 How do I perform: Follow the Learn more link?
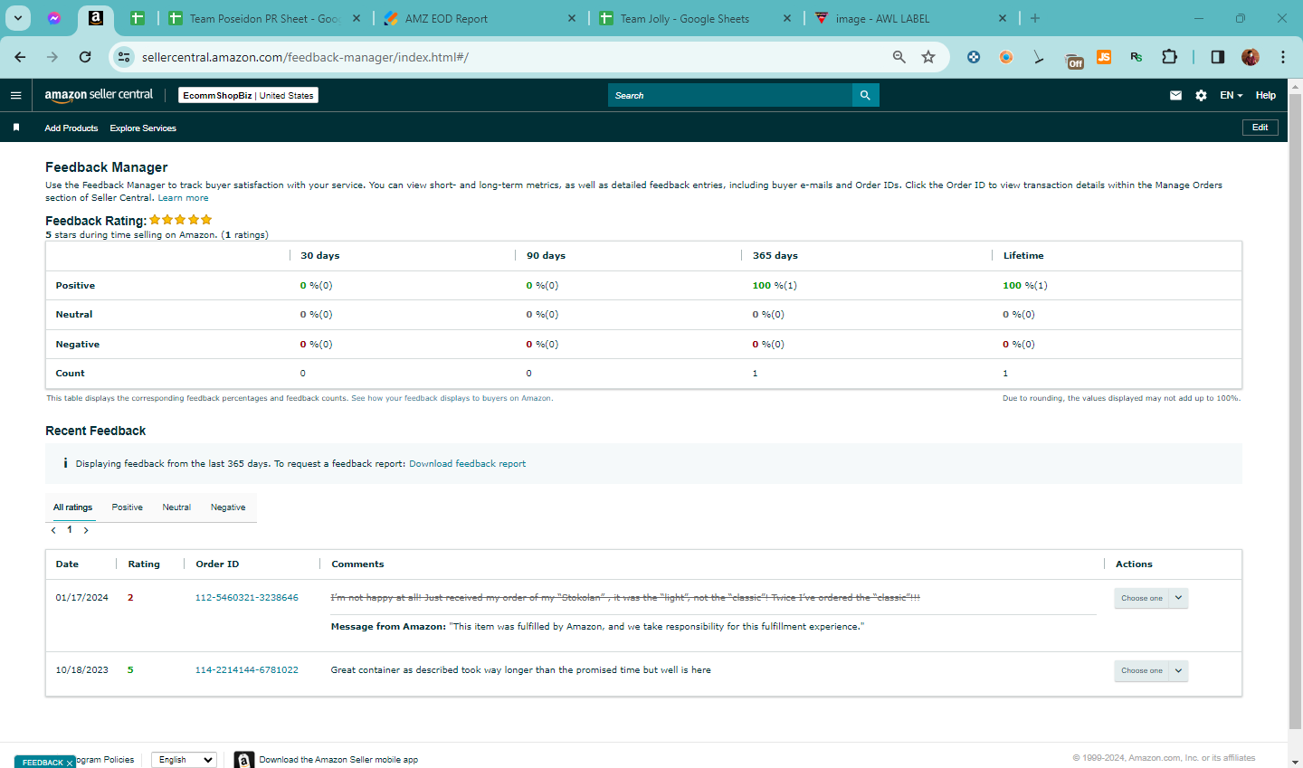click(x=184, y=198)
